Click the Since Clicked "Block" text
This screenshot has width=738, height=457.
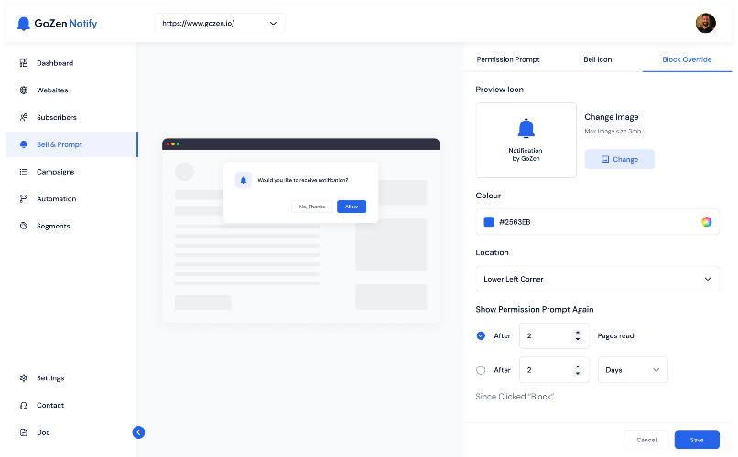pyautogui.click(x=515, y=397)
